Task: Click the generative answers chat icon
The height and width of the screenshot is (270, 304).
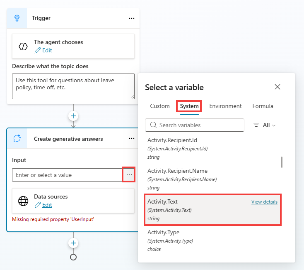Action: click(x=17, y=138)
